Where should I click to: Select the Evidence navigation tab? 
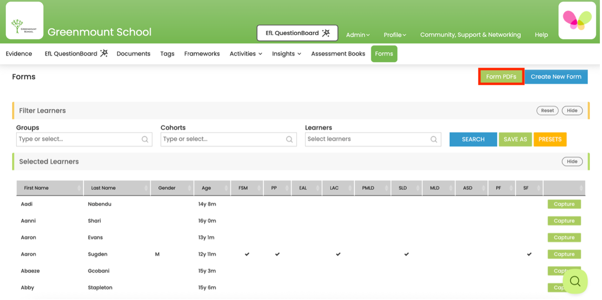click(x=19, y=53)
